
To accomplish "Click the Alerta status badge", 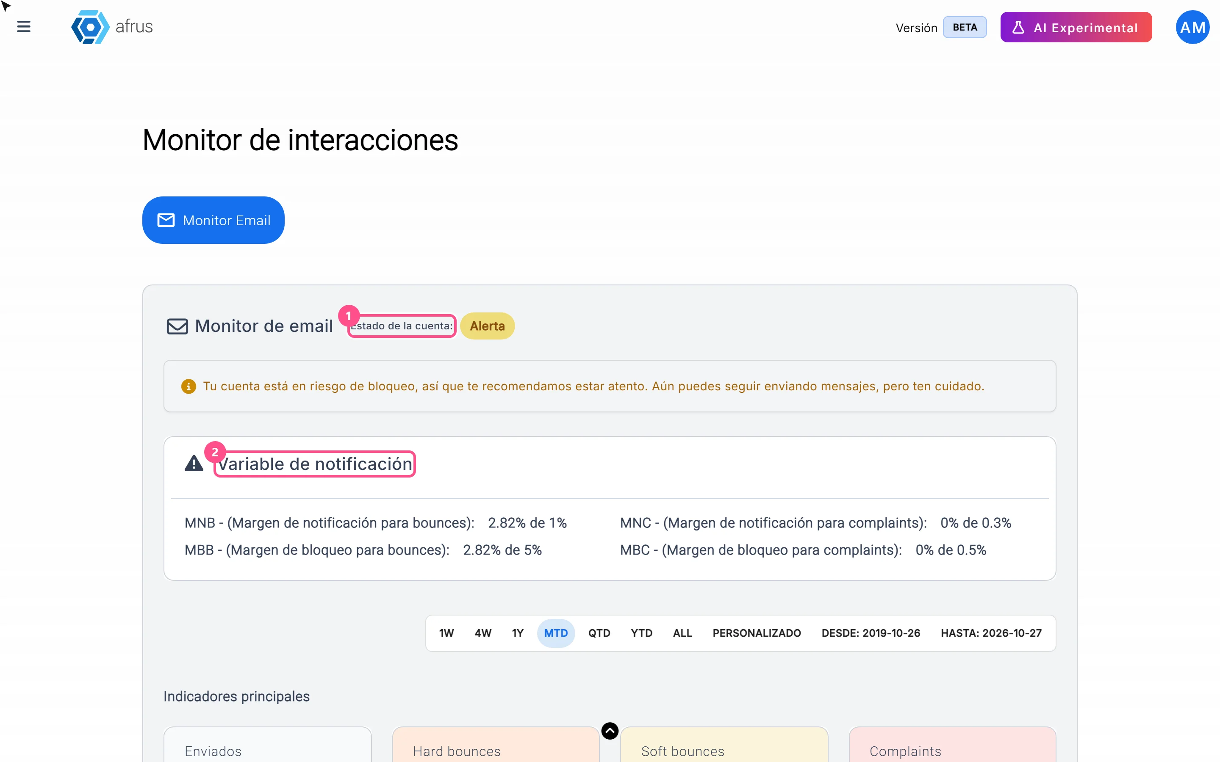I will tap(487, 326).
